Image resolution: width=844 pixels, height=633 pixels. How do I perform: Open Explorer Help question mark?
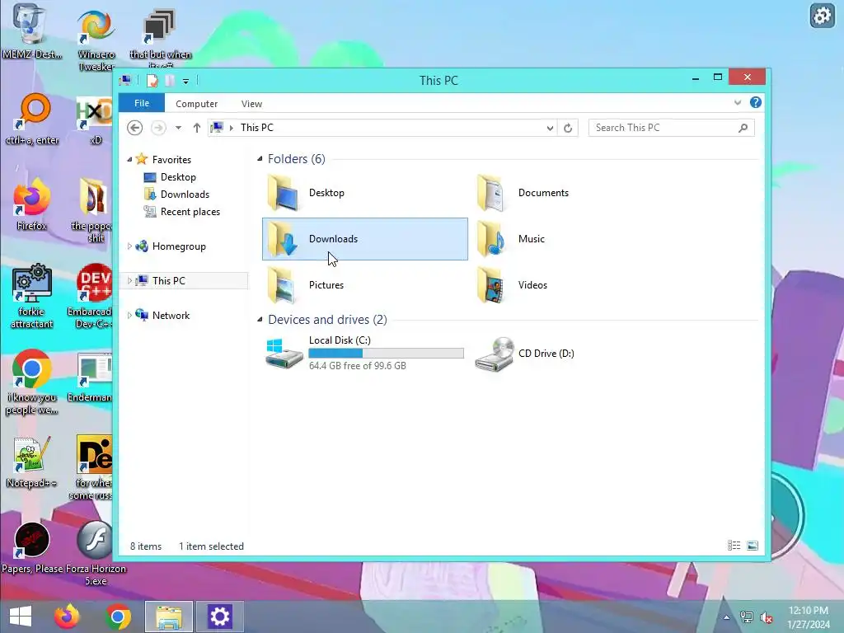[756, 102]
